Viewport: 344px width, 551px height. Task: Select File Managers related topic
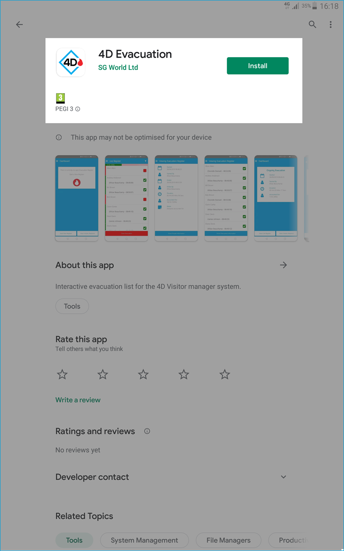229,540
